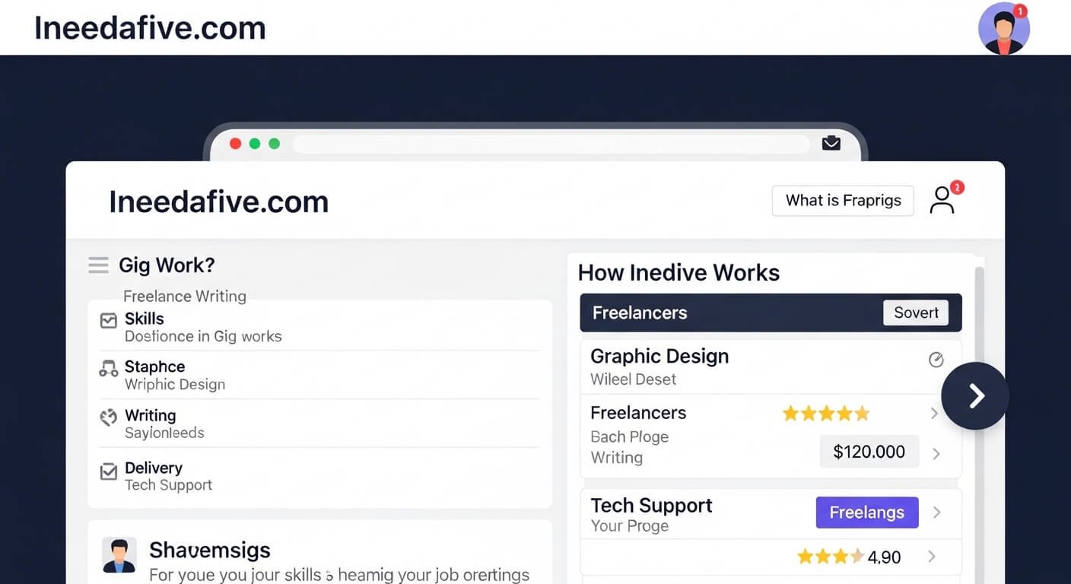Click the icon beside the Writing item

click(109, 417)
